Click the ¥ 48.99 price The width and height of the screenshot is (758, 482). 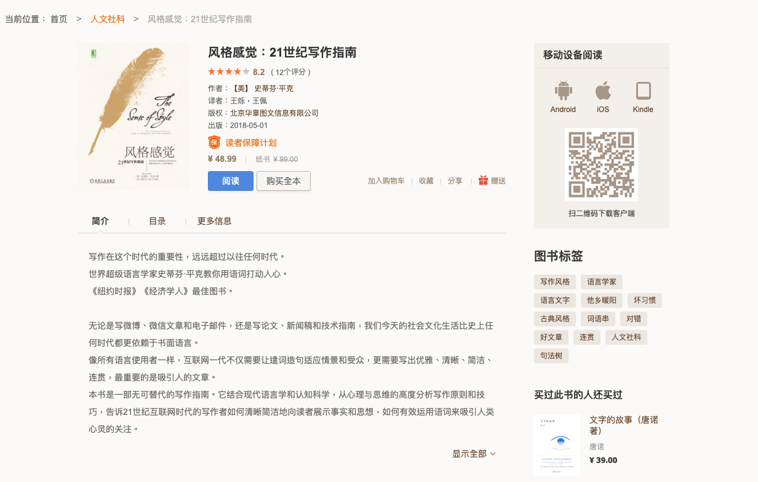pos(222,159)
